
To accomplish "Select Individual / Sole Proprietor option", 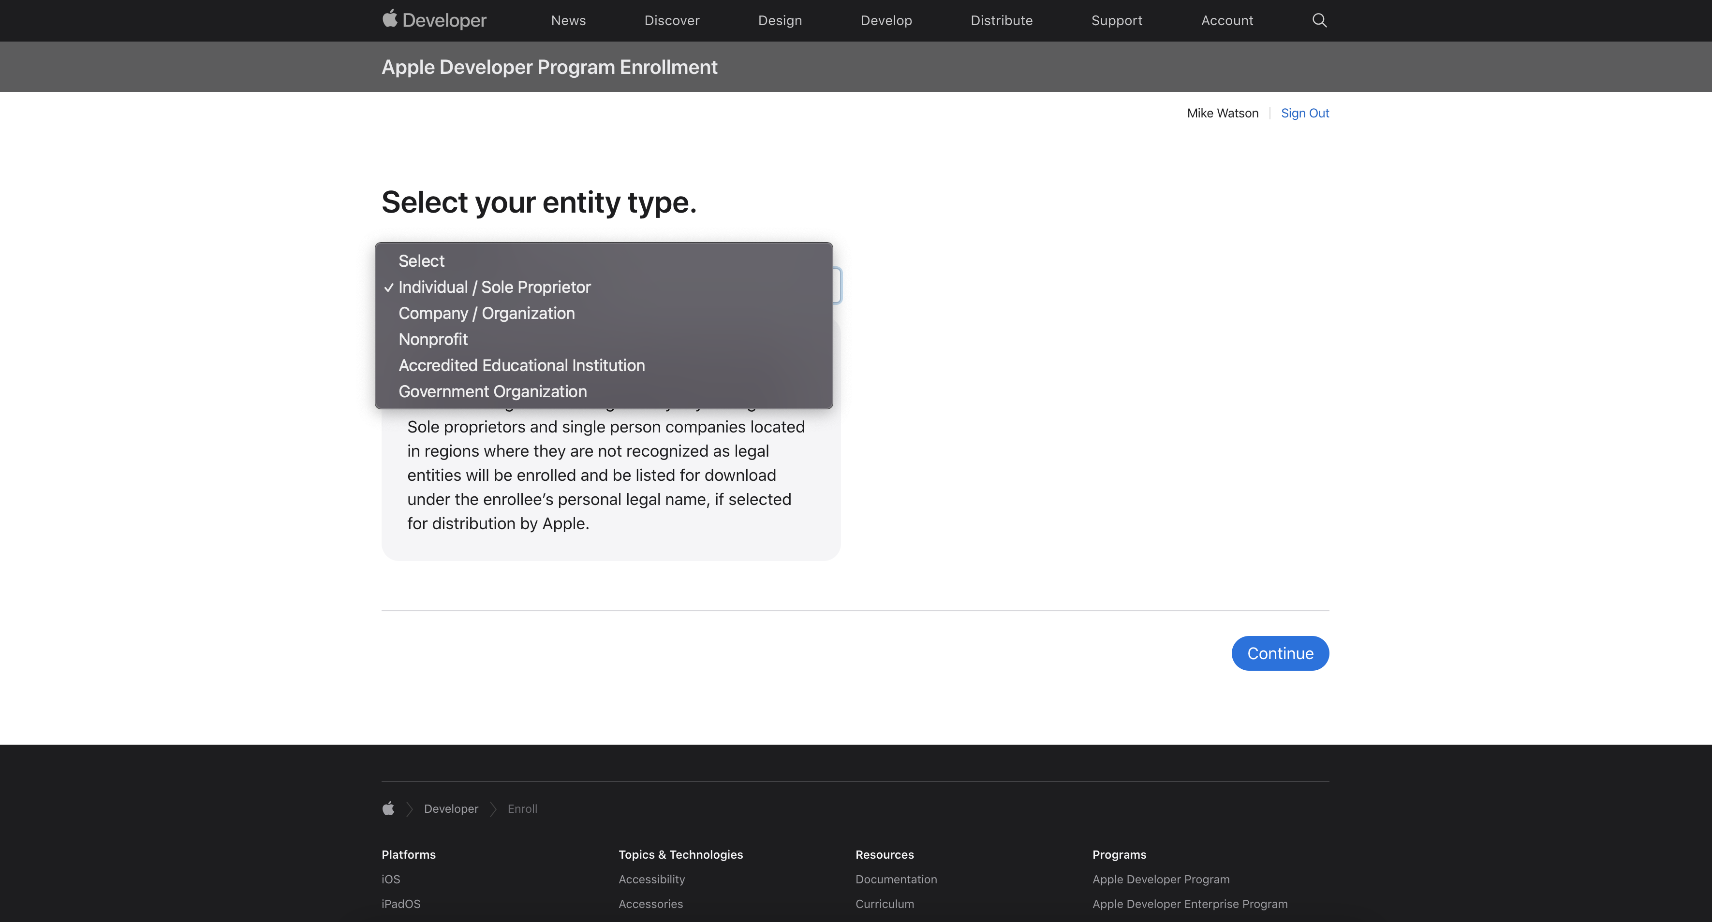I will (x=604, y=287).
